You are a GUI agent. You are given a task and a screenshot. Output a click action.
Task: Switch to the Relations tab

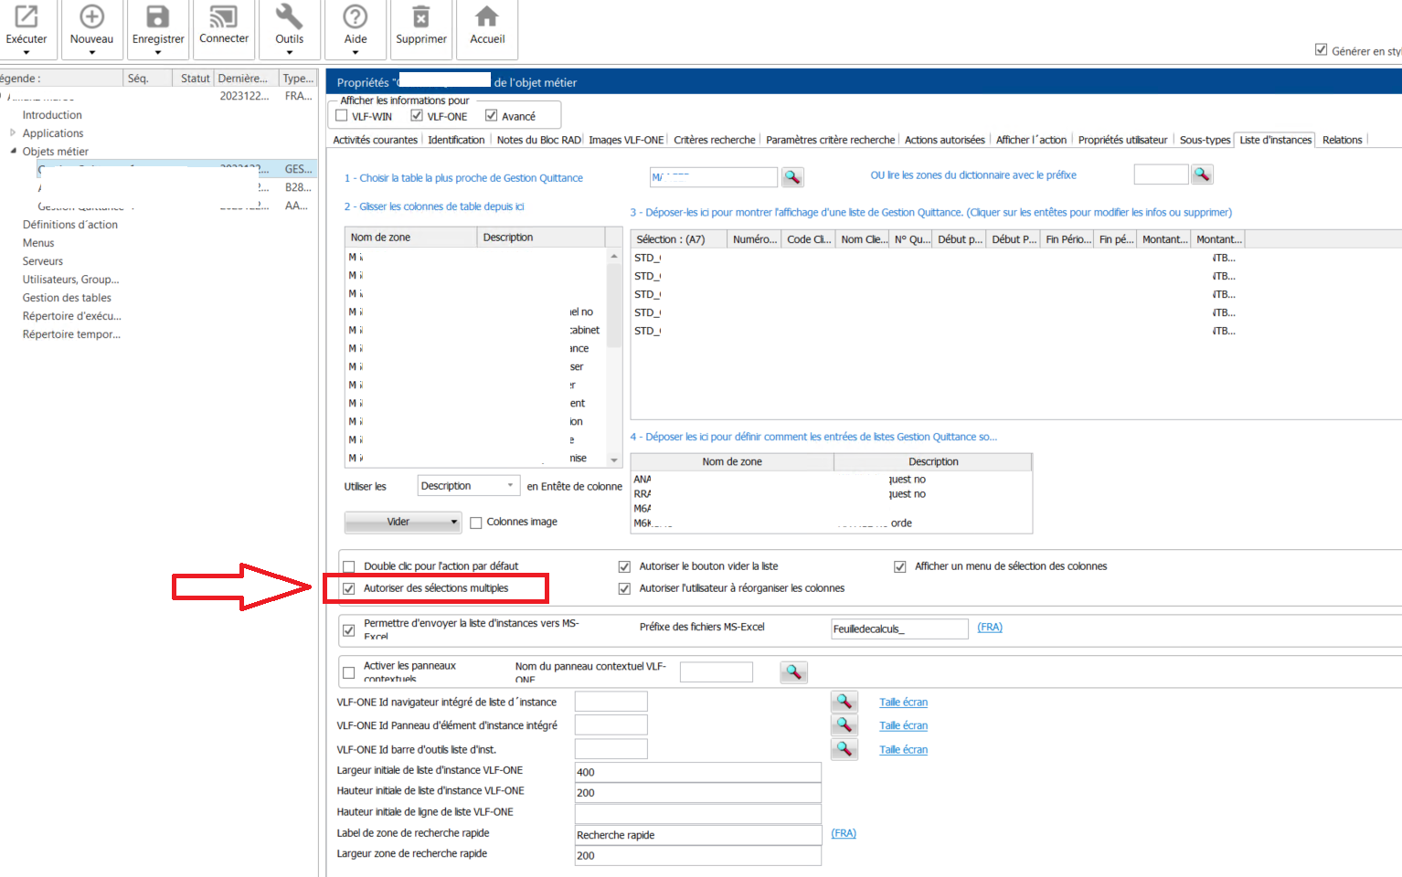click(1342, 140)
